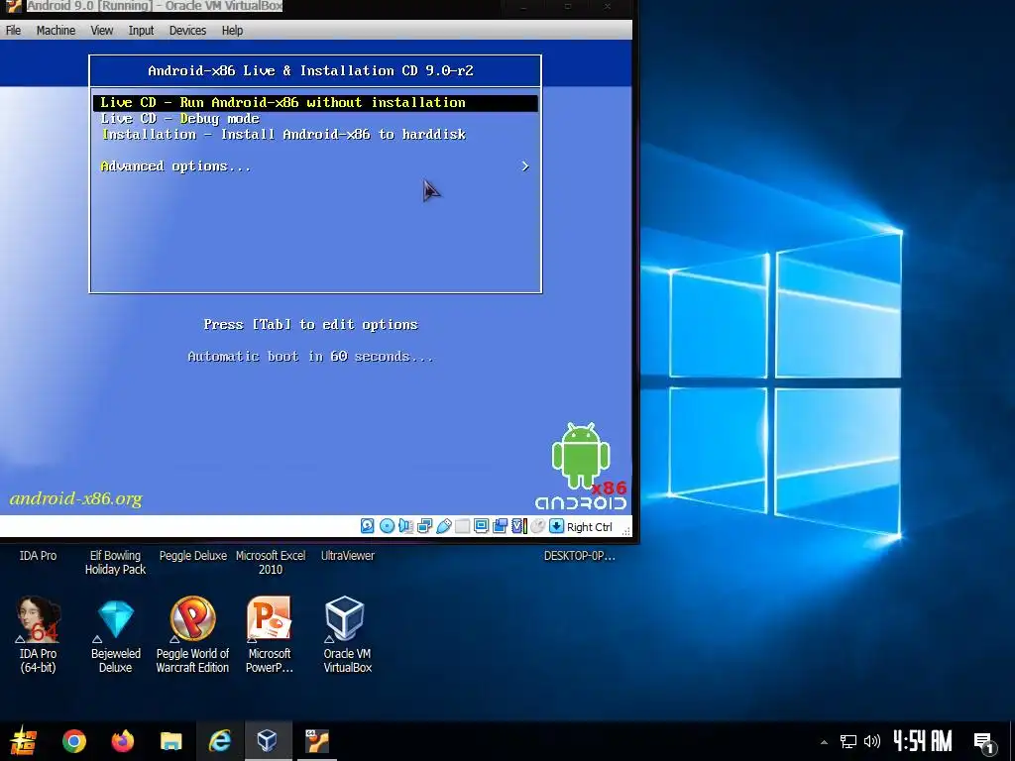Open the Input menu

click(x=141, y=31)
